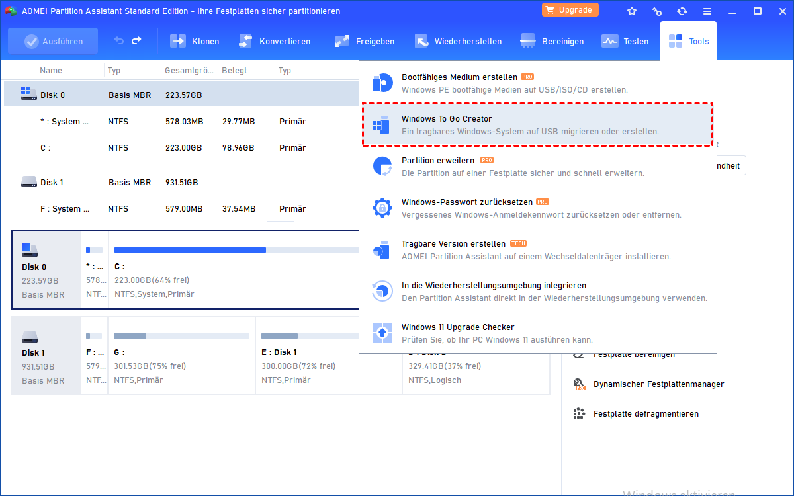Screen dimensions: 794x496
Task: Select Windows-Passwort zurücksetzen
Action: [x=537, y=208]
